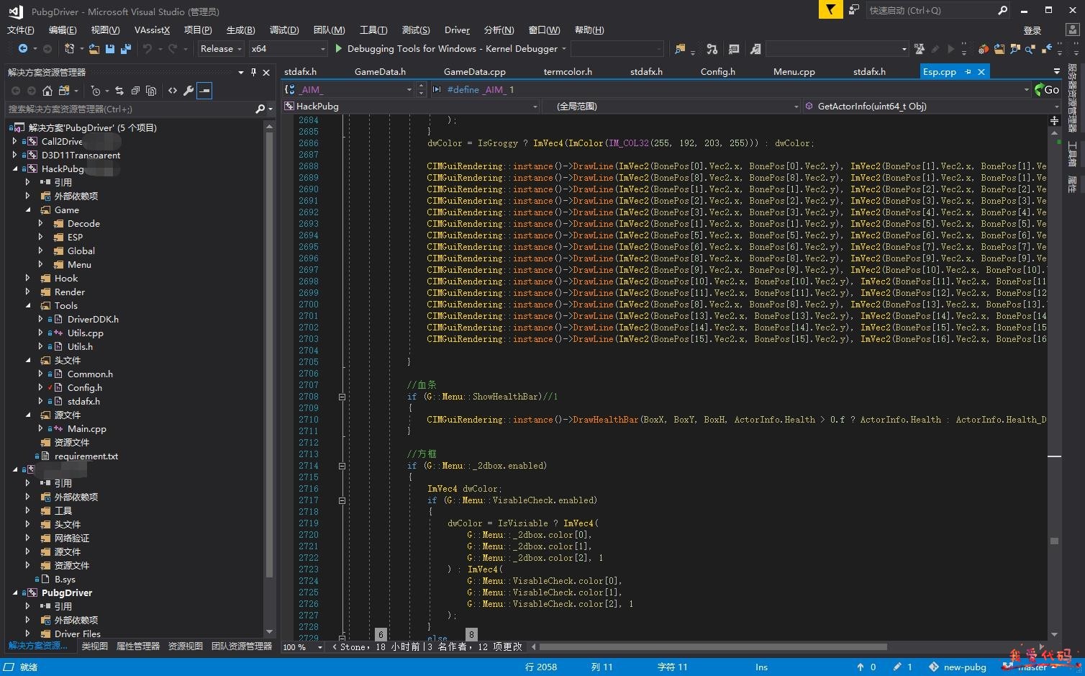Open the 调试(D) menu
Viewport: 1085px width, 676px height.
[284, 30]
